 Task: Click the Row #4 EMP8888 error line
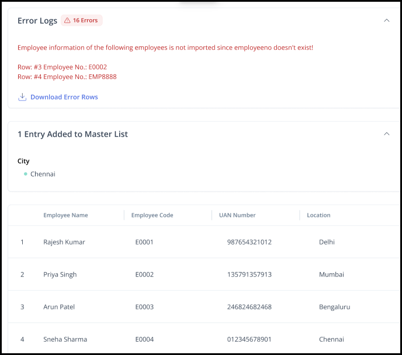(x=67, y=77)
